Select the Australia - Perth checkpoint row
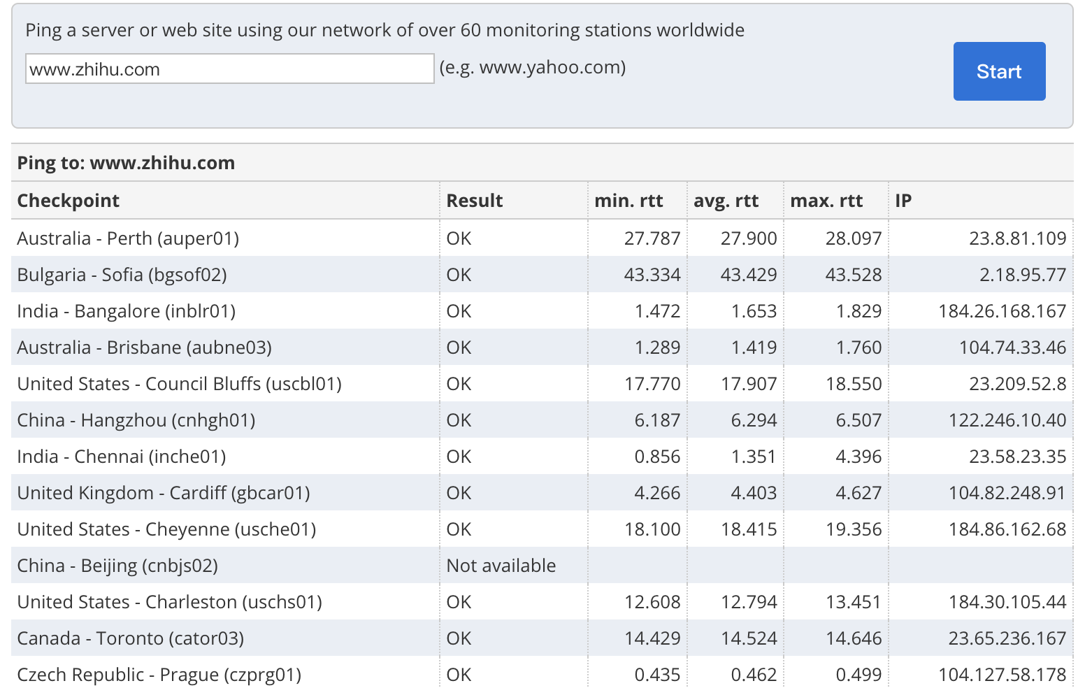This screenshot has height=688, width=1078. click(128, 238)
